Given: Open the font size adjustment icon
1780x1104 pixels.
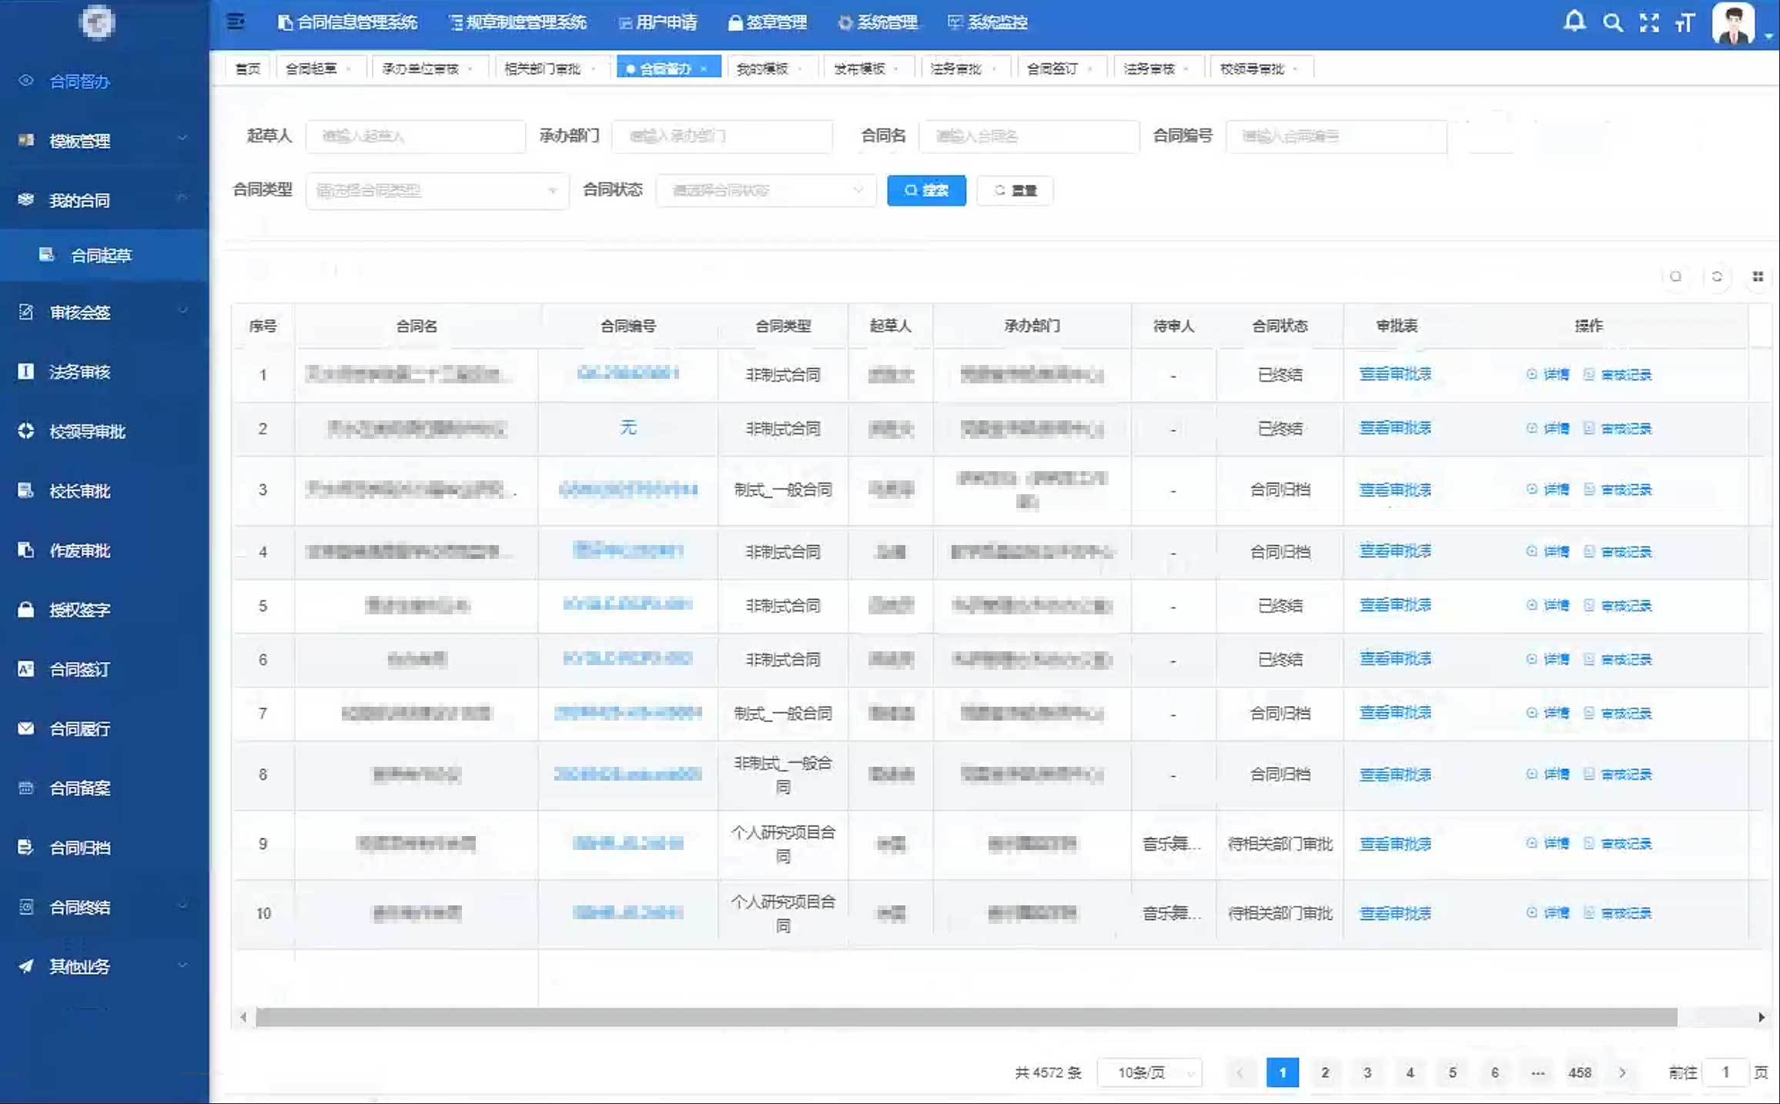Looking at the screenshot, I should 1685,22.
